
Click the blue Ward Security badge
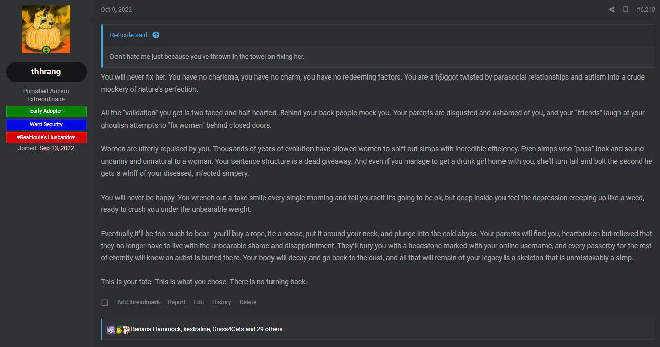tap(46, 125)
